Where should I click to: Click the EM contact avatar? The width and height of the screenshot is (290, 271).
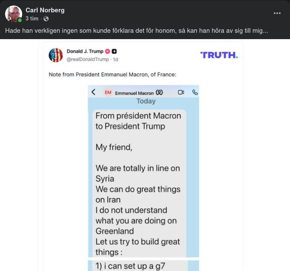pos(108,92)
